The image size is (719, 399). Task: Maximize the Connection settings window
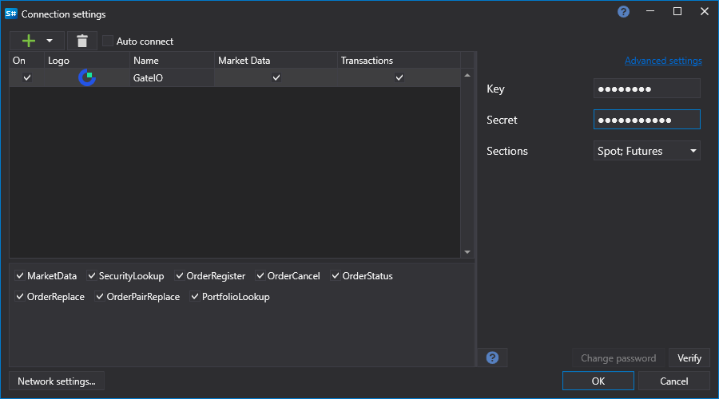677,11
